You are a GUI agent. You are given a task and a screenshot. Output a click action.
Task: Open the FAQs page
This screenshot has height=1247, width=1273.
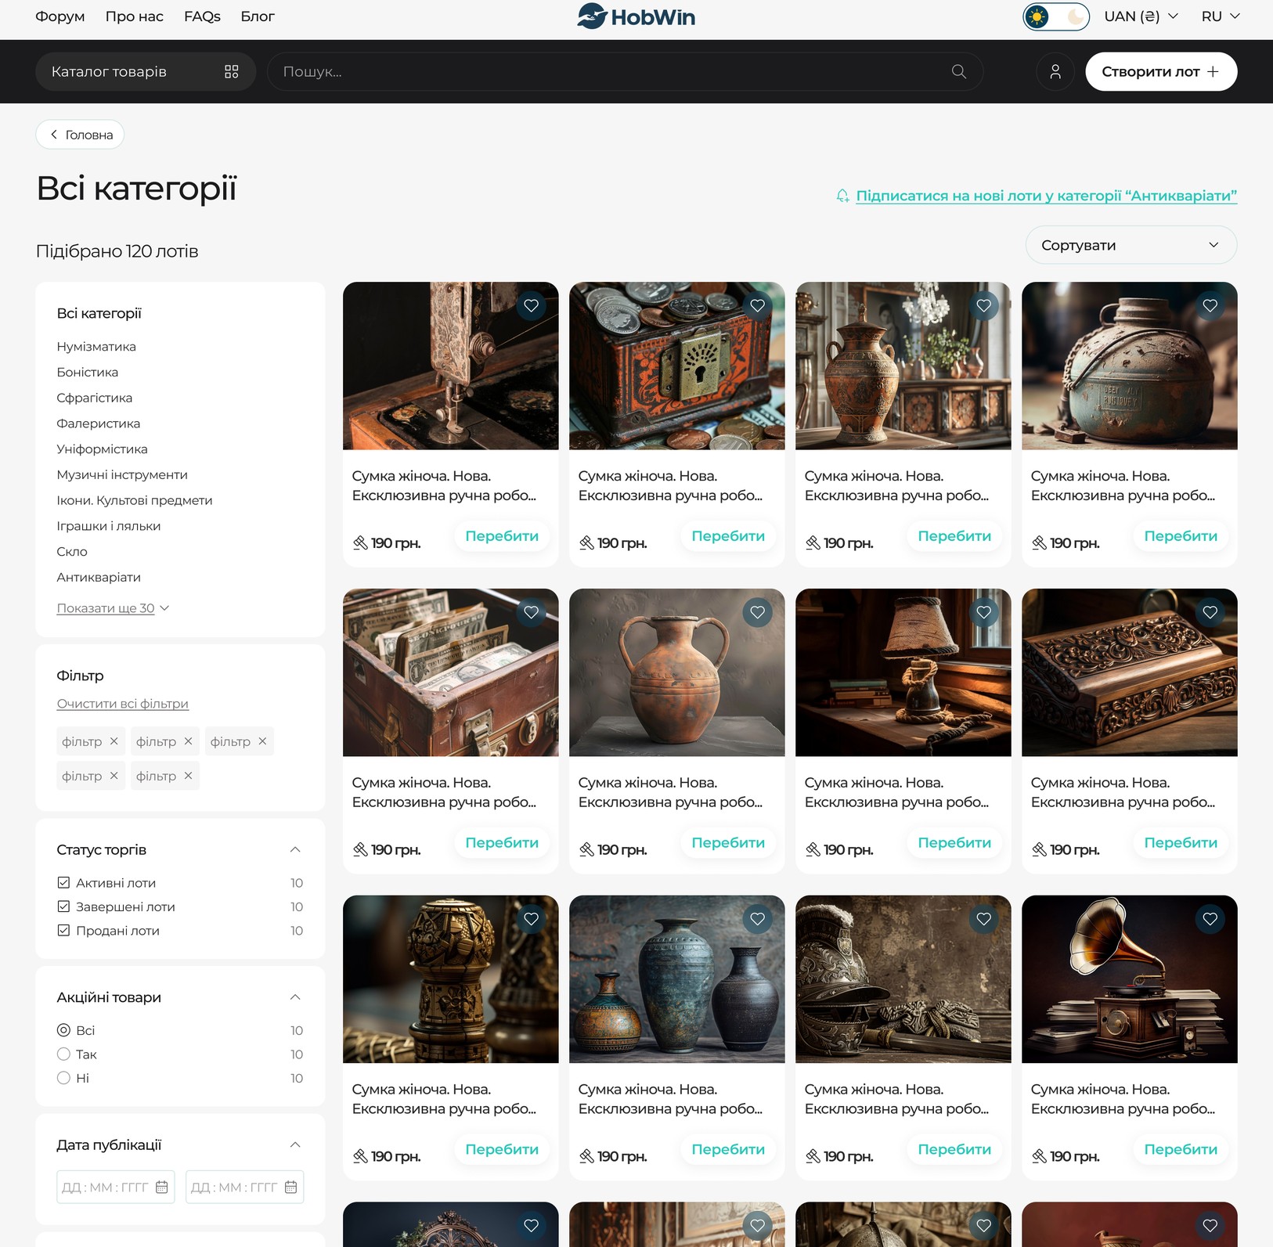[202, 16]
